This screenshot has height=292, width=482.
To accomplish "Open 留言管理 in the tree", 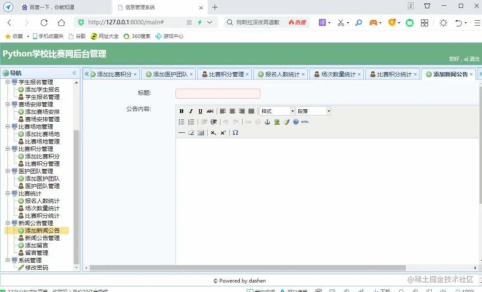I will point(36,253).
